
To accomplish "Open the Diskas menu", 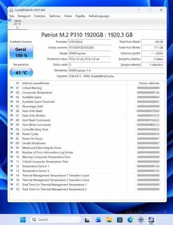I will click(x=68, y=16).
